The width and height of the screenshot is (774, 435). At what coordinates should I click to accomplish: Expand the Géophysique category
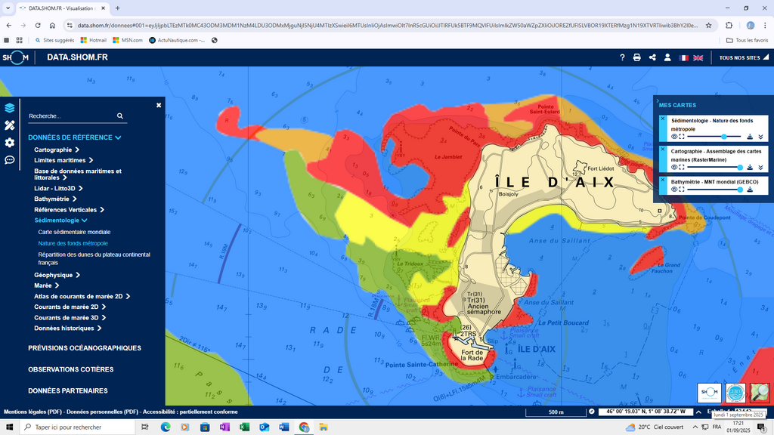coord(57,275)
